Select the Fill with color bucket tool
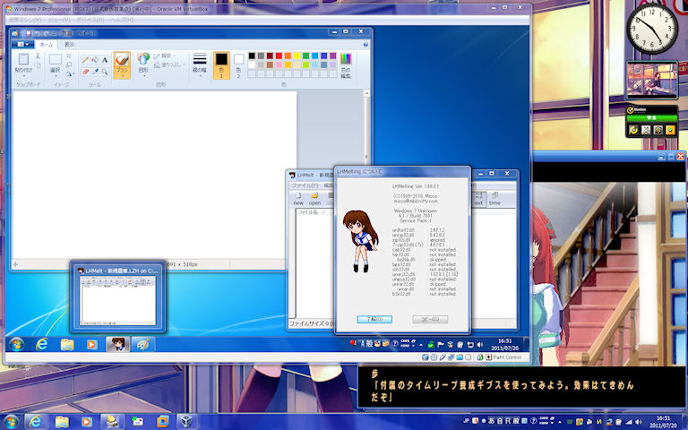The width and height of the screenshot is (688, 430). (x=95, y=60)
